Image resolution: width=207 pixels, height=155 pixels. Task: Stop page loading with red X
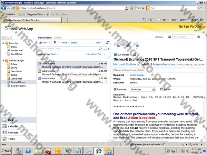coord(143,8)
